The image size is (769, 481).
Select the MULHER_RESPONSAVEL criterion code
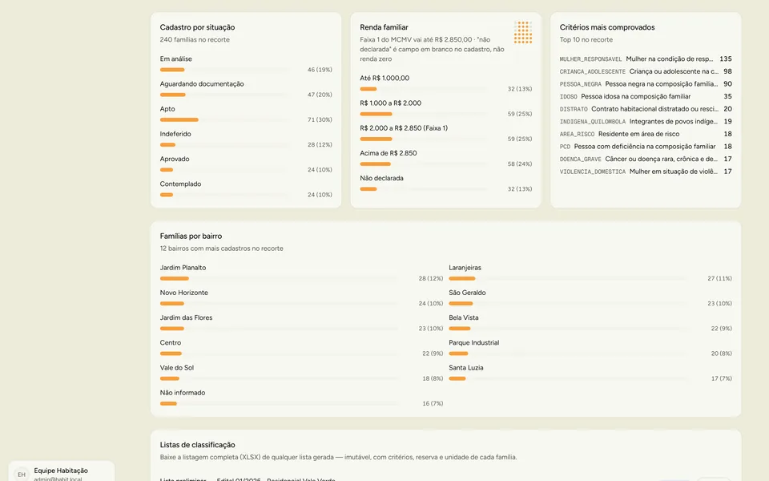point(590,59)
